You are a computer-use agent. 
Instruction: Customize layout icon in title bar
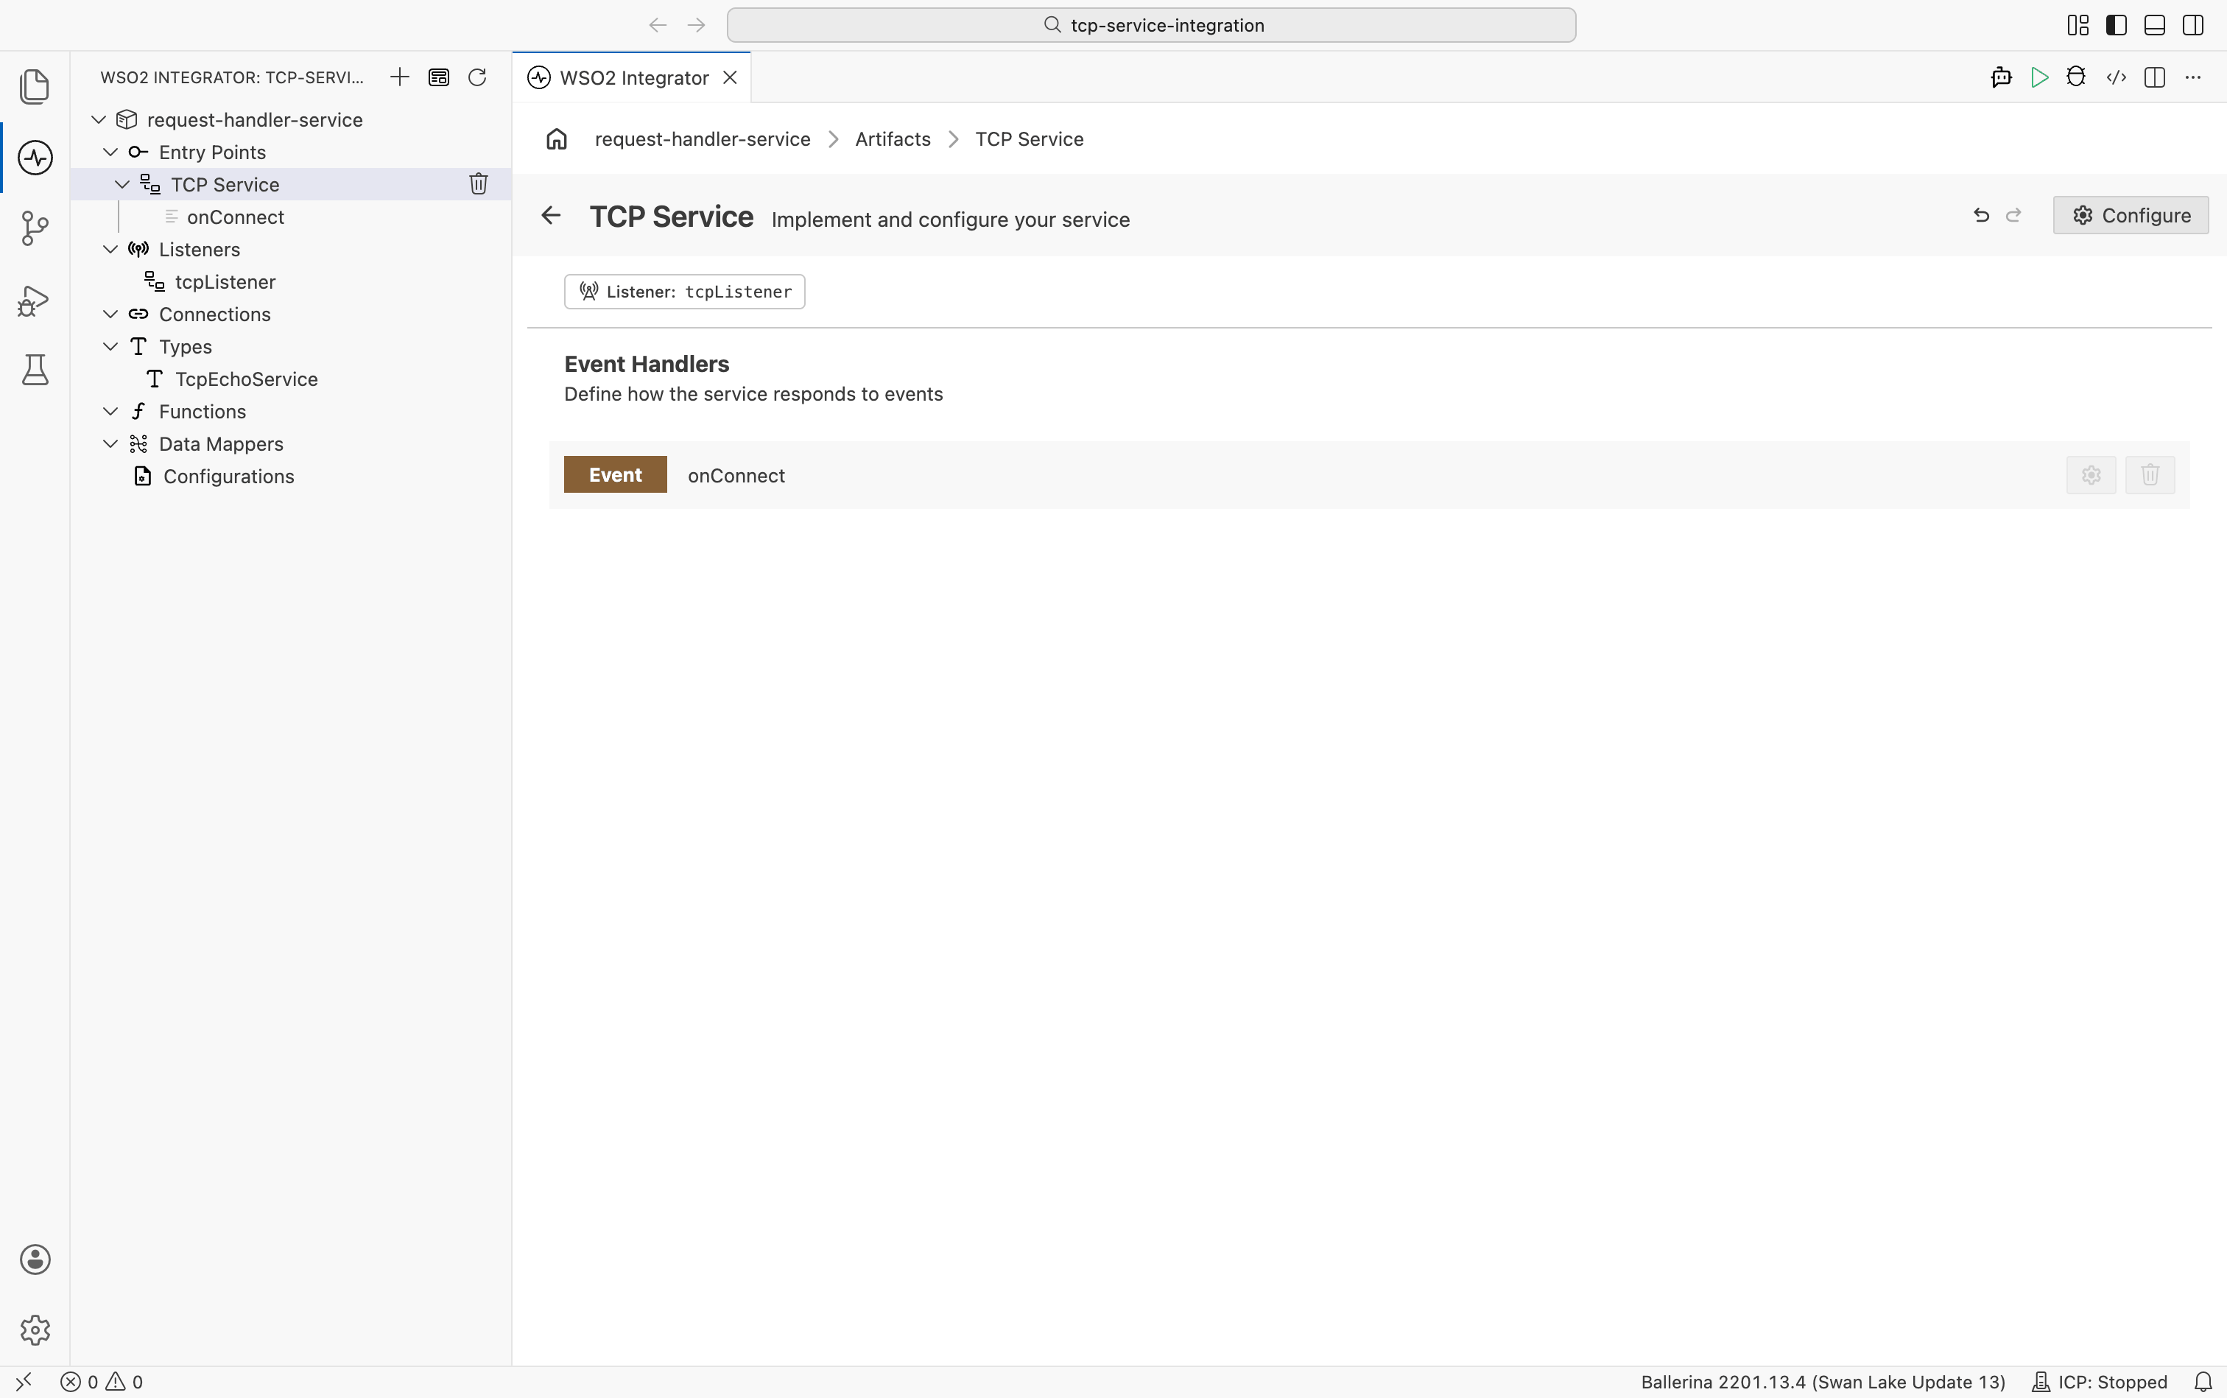(x=2078, y=25)
